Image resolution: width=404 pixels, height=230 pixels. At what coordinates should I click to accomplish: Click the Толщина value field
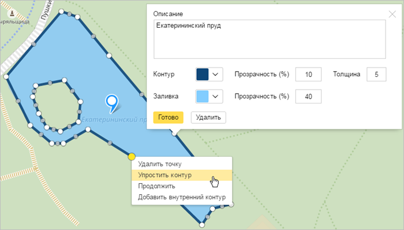376,75
